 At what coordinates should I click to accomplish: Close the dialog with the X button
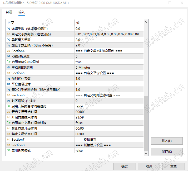coord(182,3)
